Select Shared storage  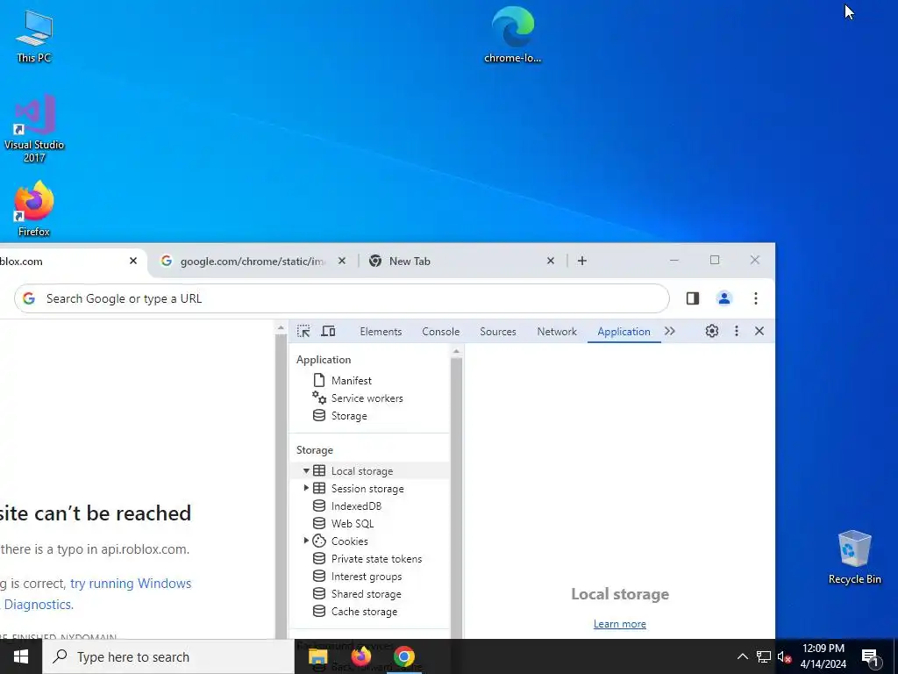coord(366,594)
